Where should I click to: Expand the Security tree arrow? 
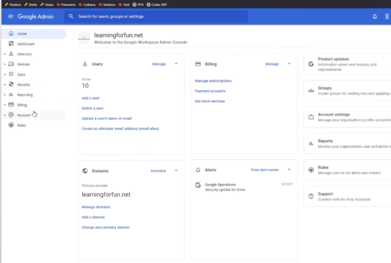(4, 85)
